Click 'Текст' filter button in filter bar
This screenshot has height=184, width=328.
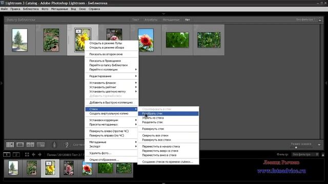coord(135,19)
